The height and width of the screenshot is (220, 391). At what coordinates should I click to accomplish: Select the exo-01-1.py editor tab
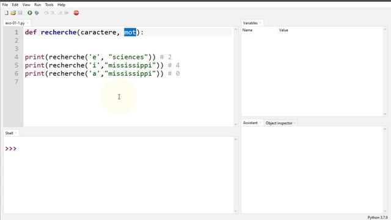pyautogui.click(x=15, y=23)
